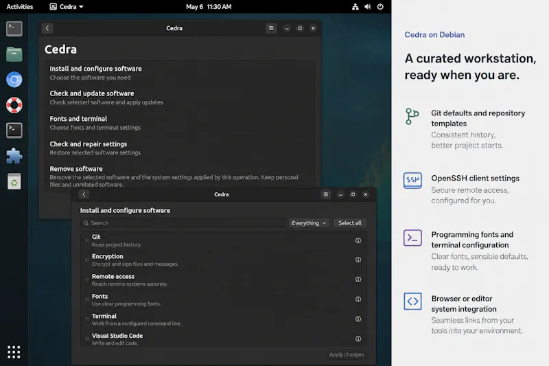
Task: Choose the Remove software option
Action: point(179,176)
